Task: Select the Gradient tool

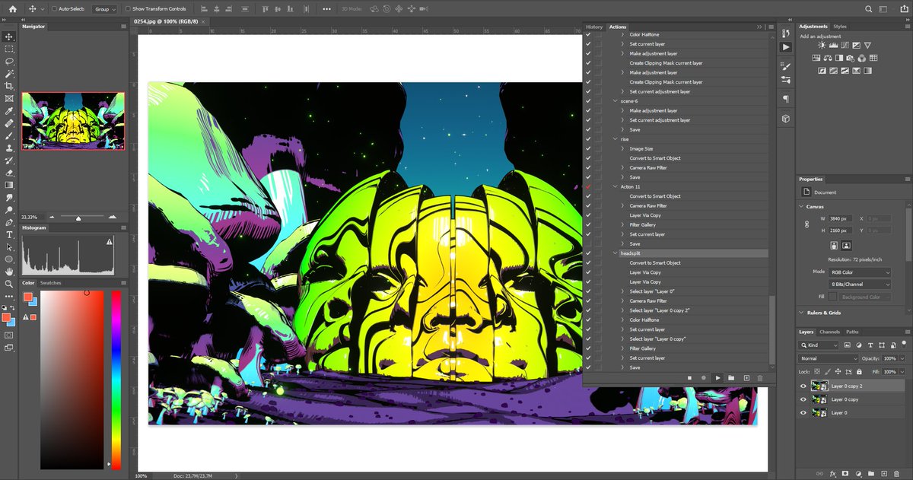Action: [9, 185]
